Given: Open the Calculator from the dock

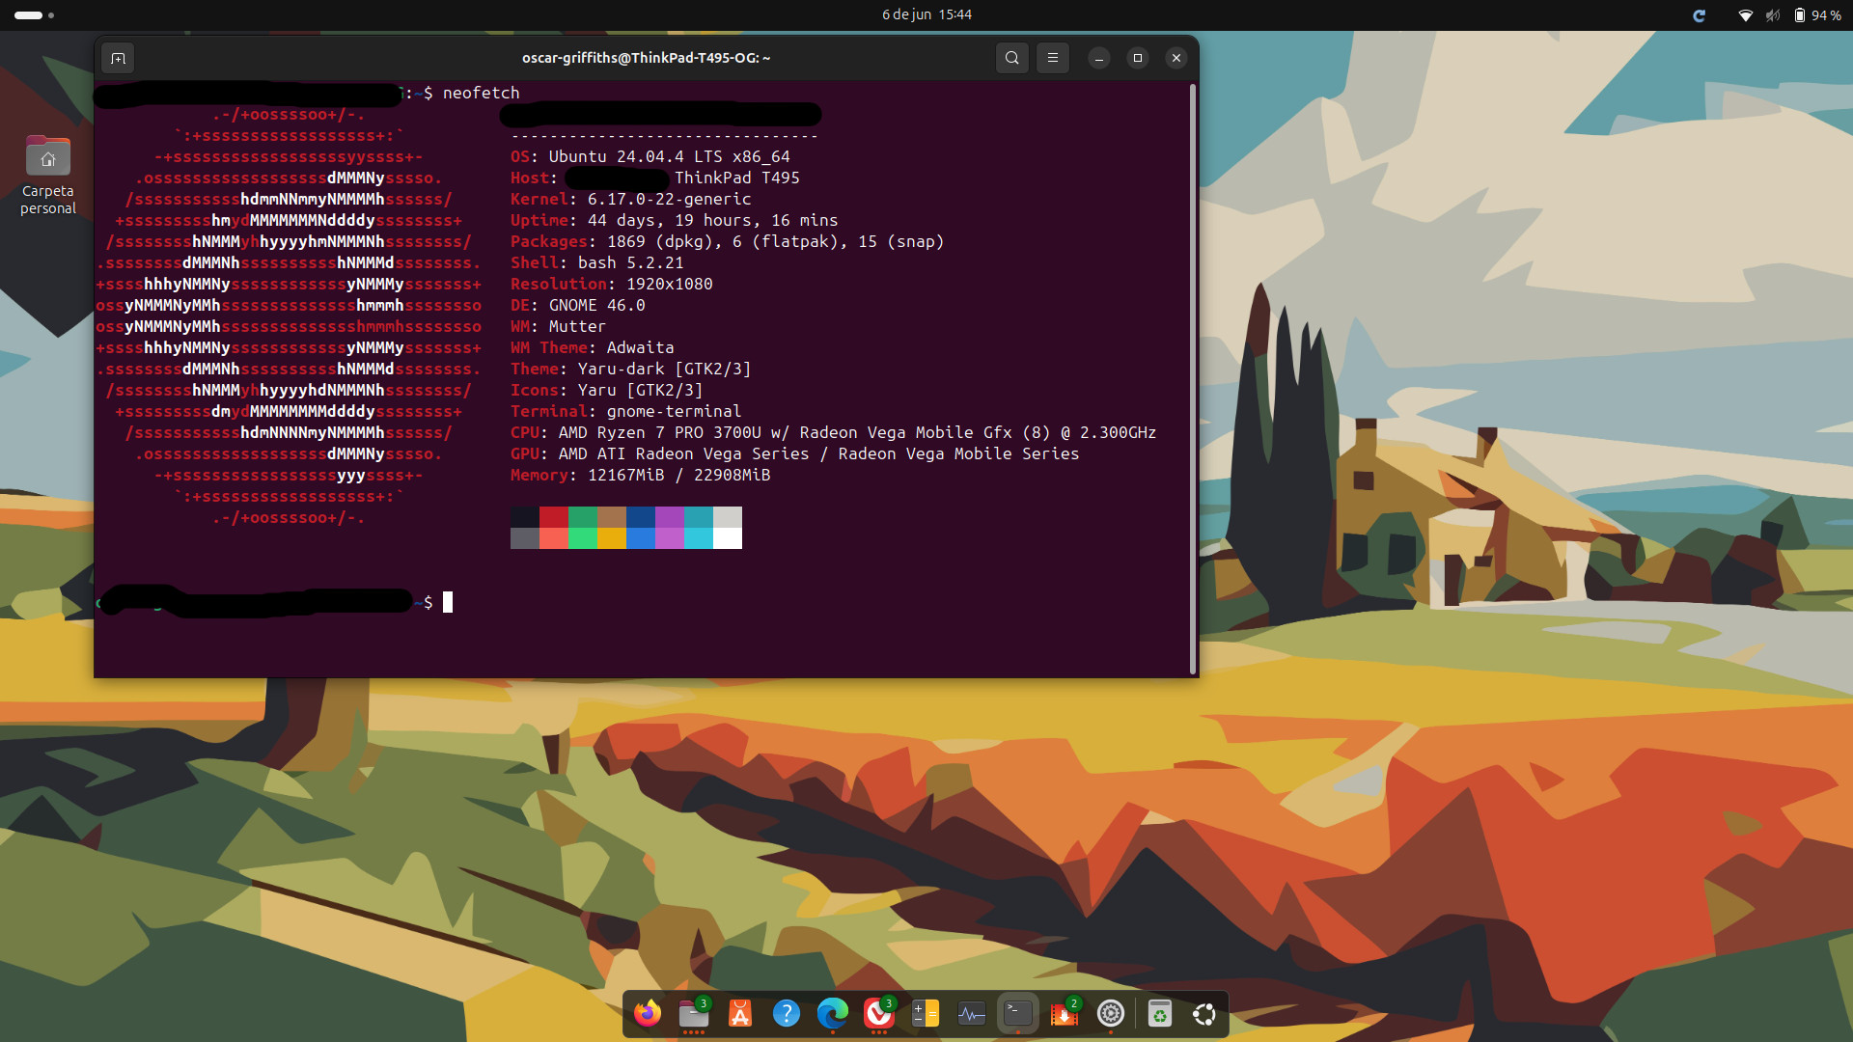Looking at the screenshot, I should [926, 1013].
